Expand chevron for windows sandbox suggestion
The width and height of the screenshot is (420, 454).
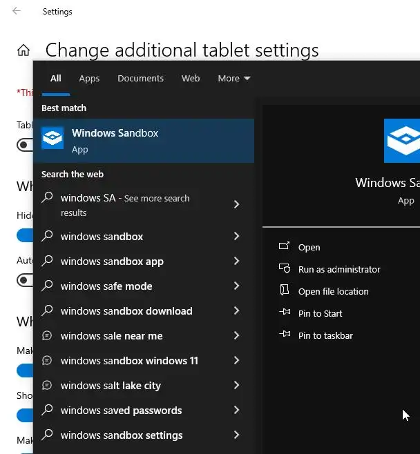tap(236, 236)
